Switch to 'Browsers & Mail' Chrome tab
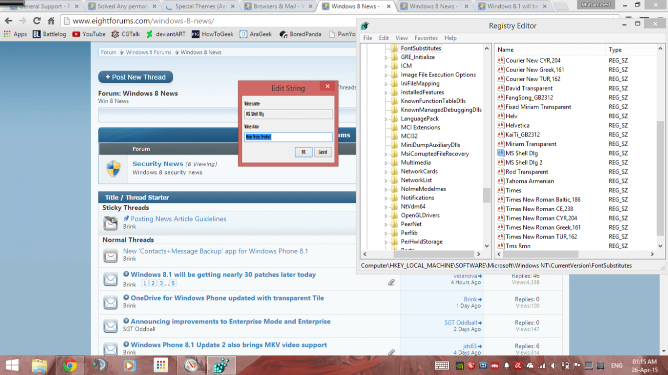 [279, 6]
